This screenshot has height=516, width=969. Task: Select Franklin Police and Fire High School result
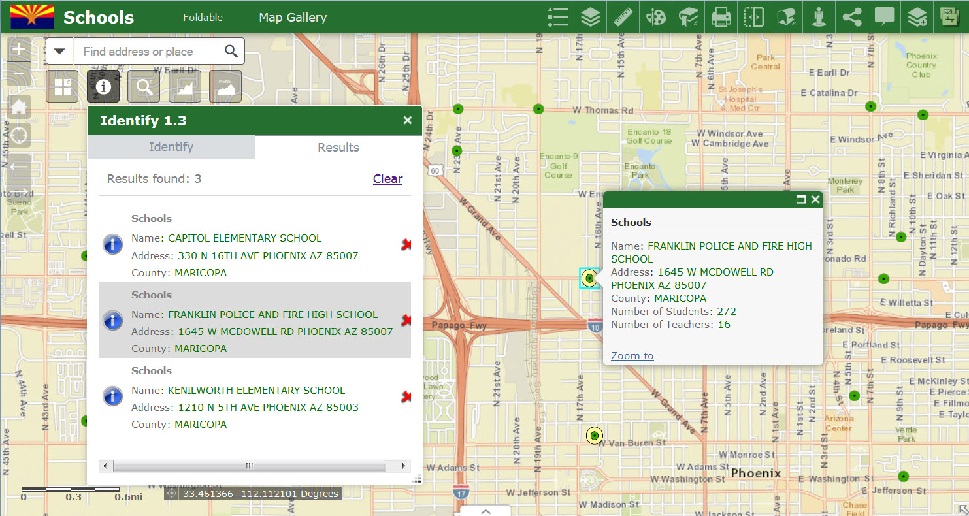click(x=273, y=315)
